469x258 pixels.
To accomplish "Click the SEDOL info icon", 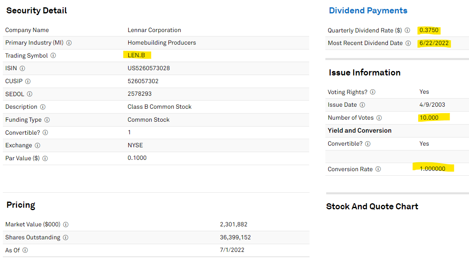I will tap(30, 94).
